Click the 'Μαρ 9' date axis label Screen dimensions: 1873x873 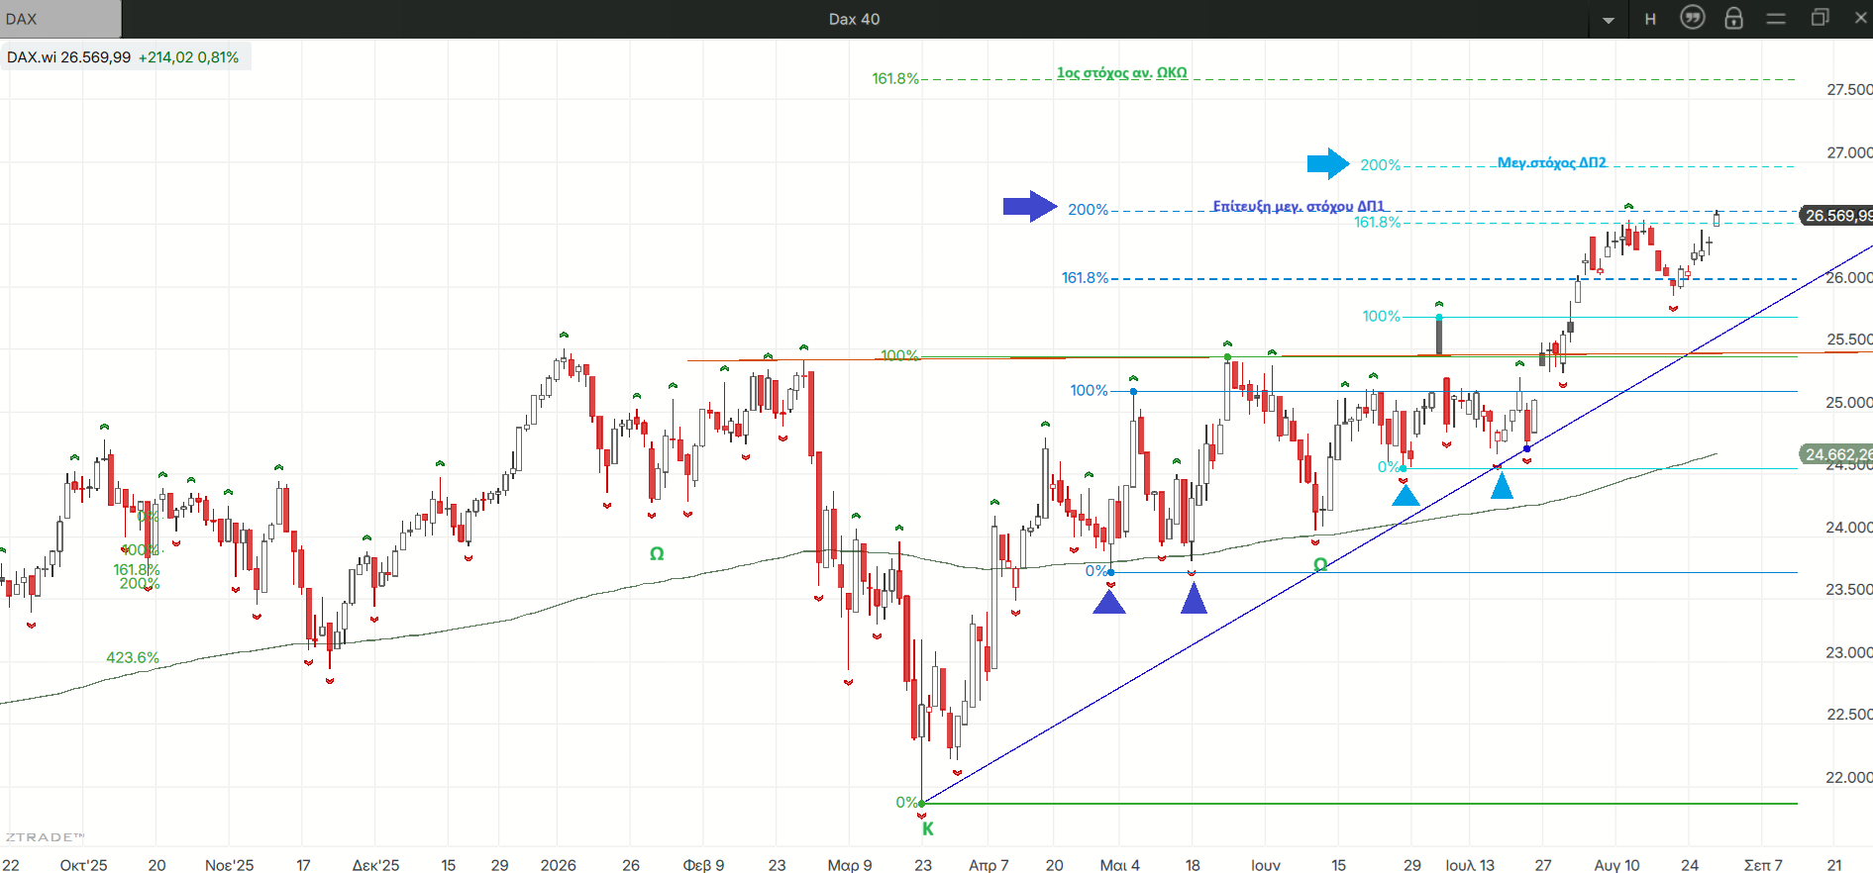850,865
